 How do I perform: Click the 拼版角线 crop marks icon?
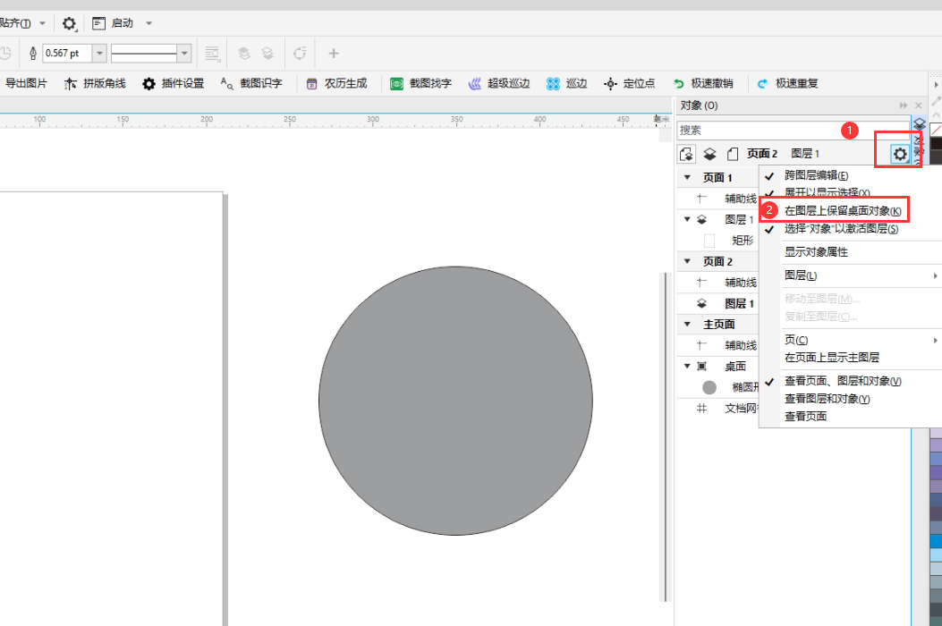pos(70,84)
